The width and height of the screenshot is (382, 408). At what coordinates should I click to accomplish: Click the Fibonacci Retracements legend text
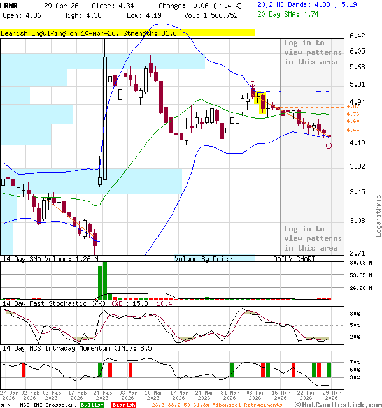click(x=218, y=405)
